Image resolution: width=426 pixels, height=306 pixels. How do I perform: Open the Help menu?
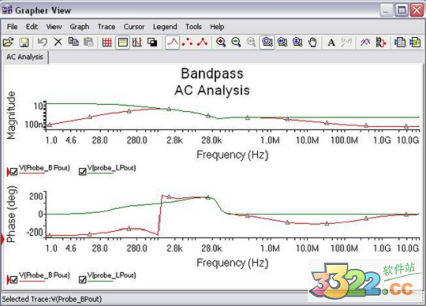point(217,27)
